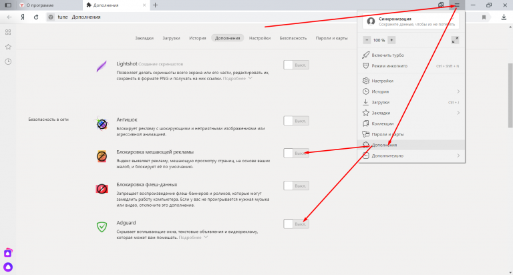Toggle Блокировка флеш-данных switch

pos(296,186)
